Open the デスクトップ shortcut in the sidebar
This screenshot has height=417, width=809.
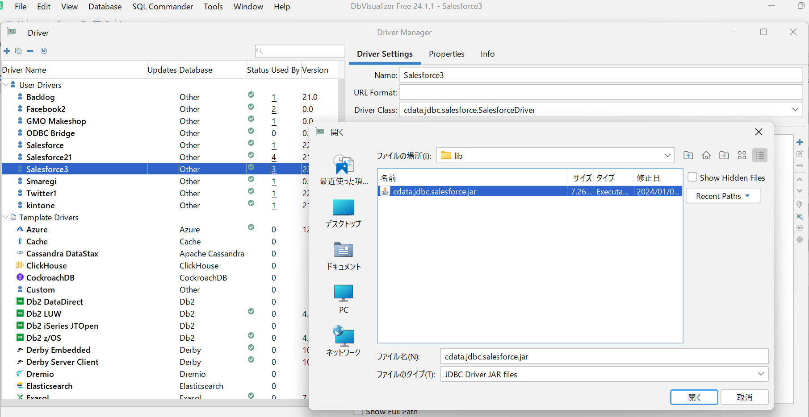(343, 214)
